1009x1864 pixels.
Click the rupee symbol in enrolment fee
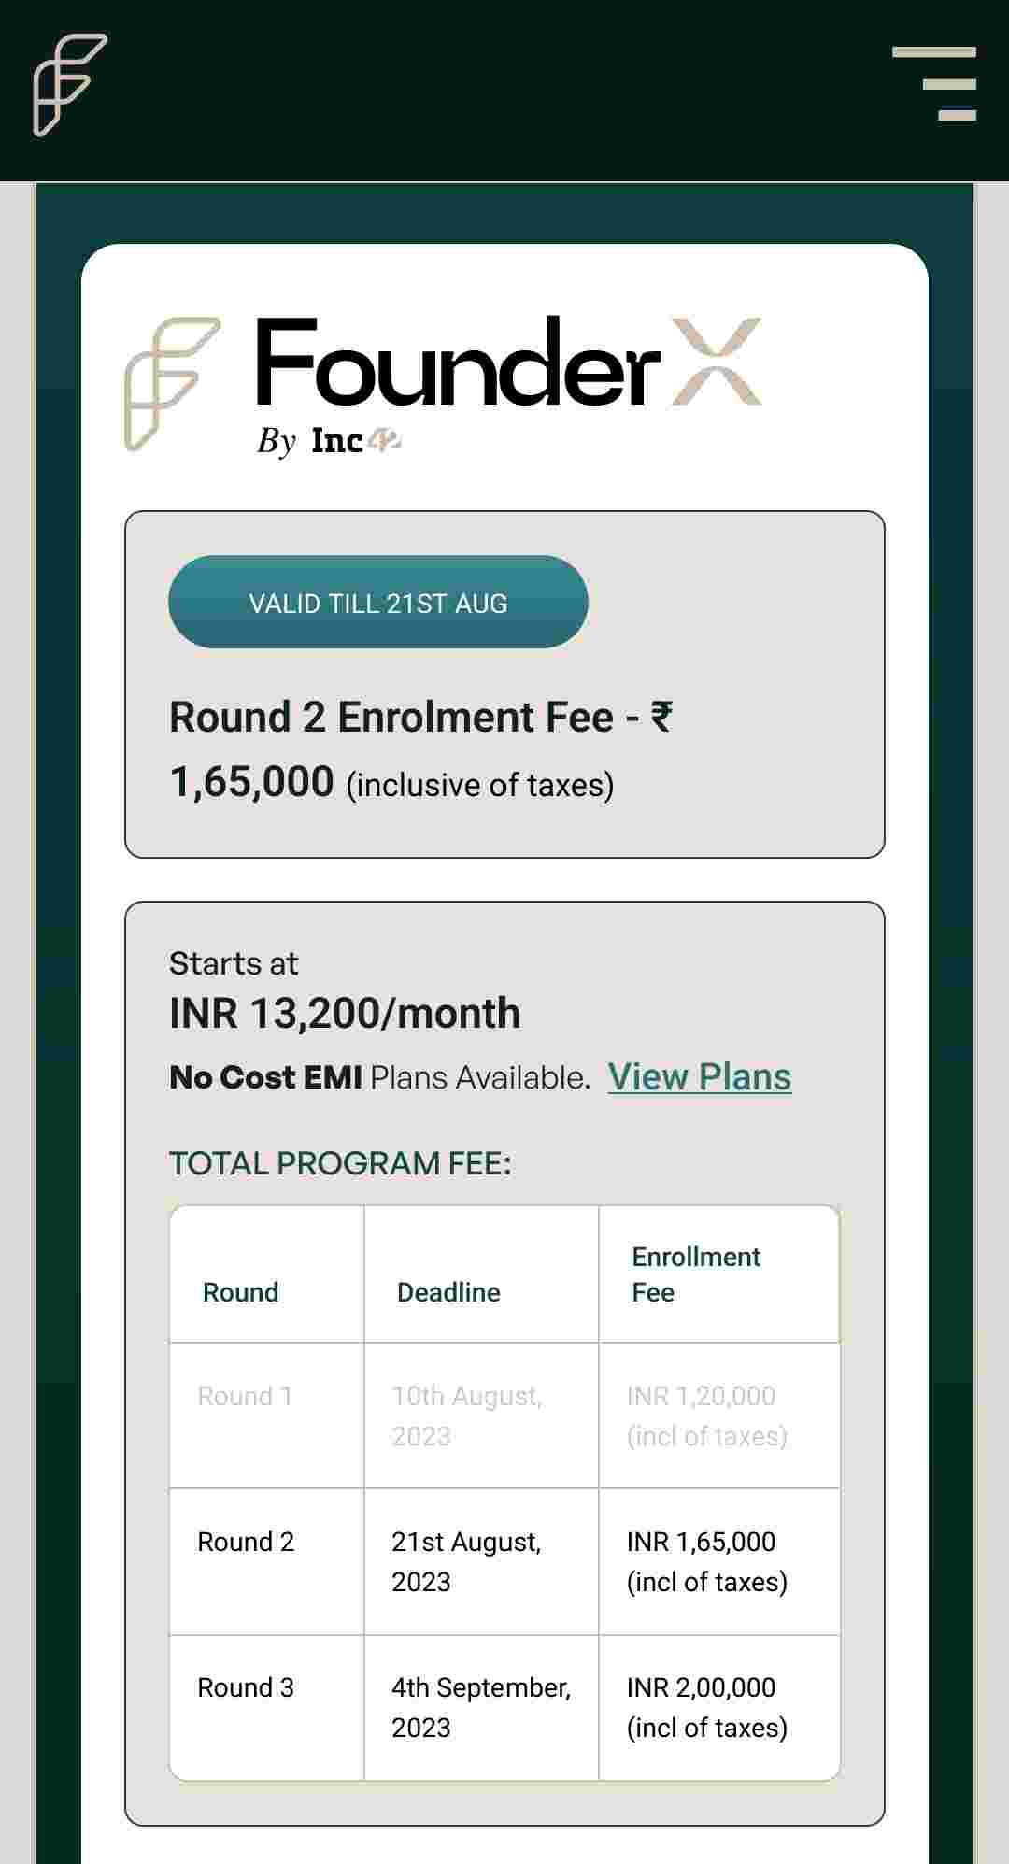point(661,718)
